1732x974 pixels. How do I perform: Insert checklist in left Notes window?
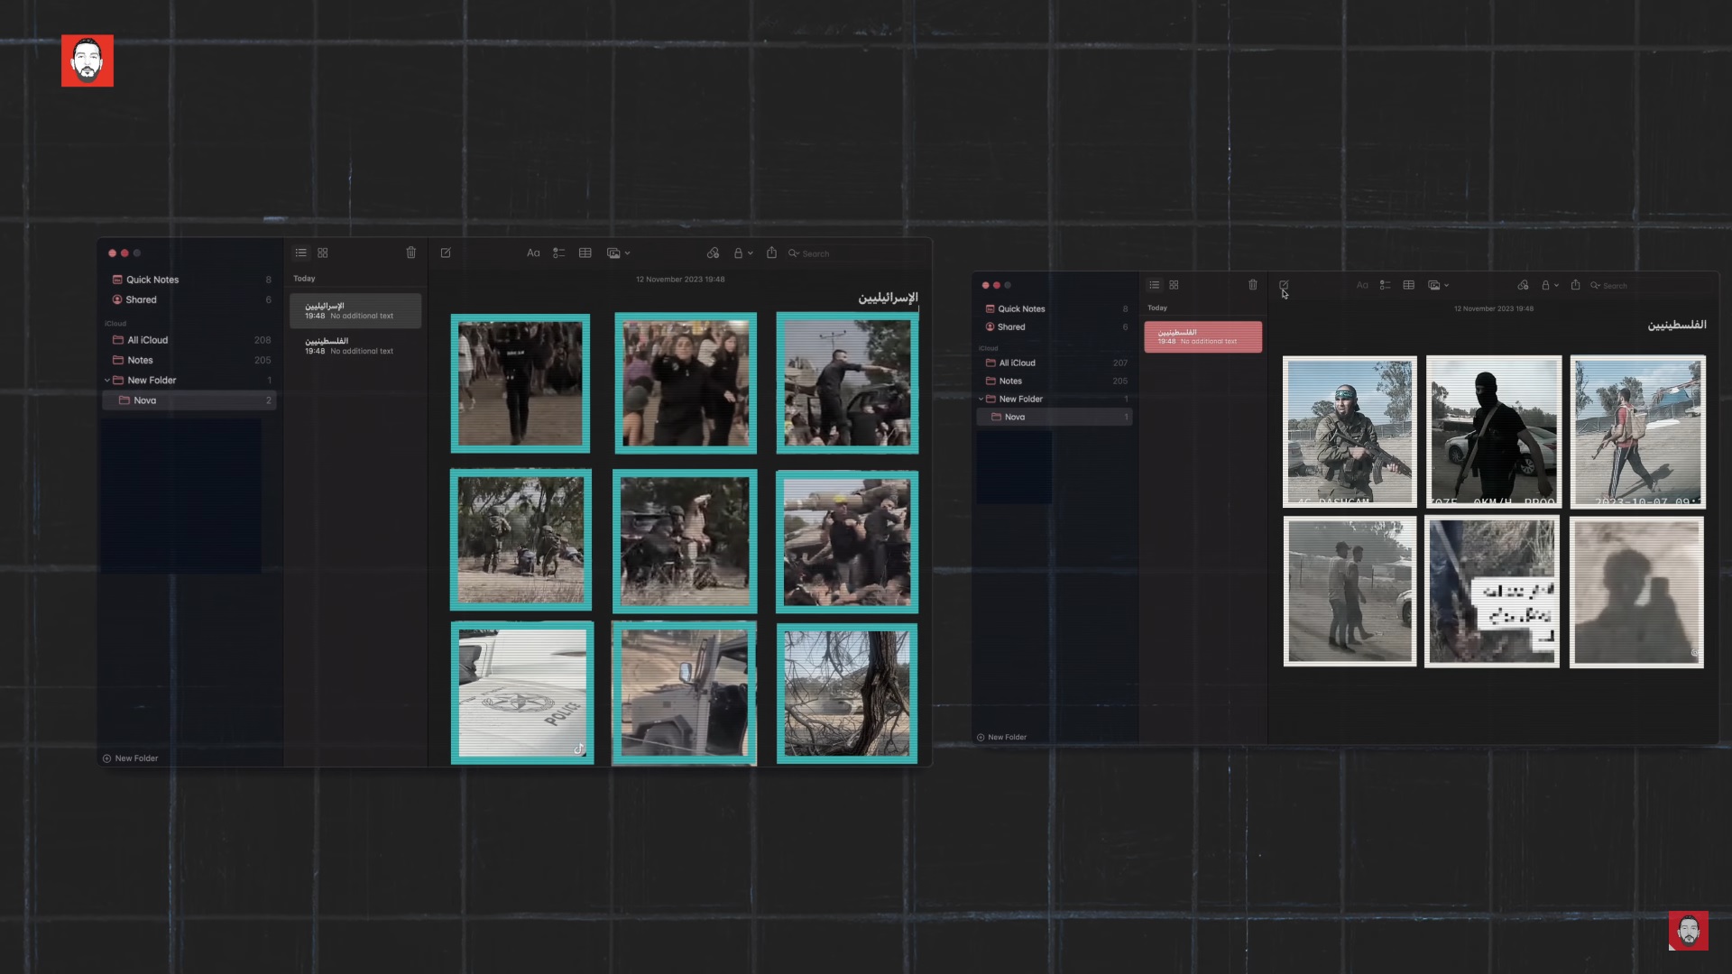pos(559,253)
